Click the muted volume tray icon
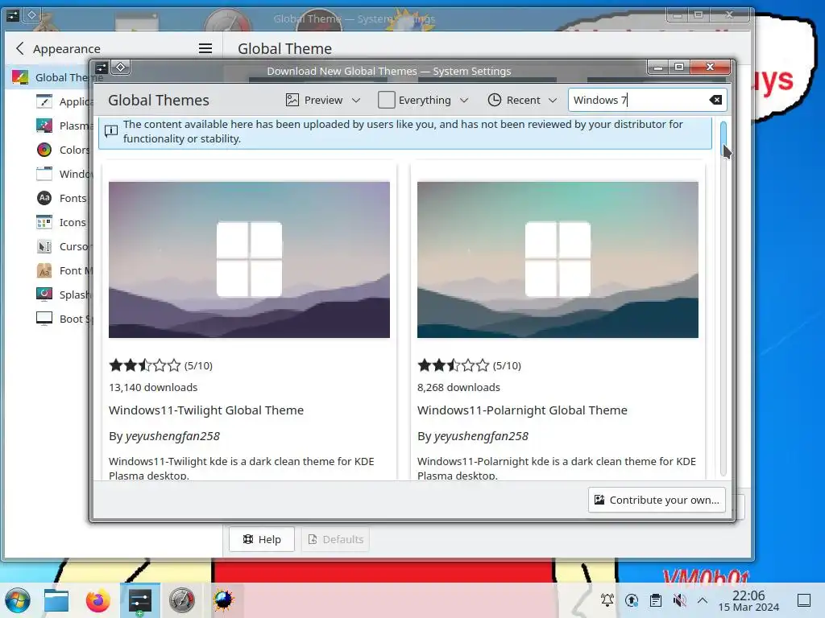 coord(679,600)
